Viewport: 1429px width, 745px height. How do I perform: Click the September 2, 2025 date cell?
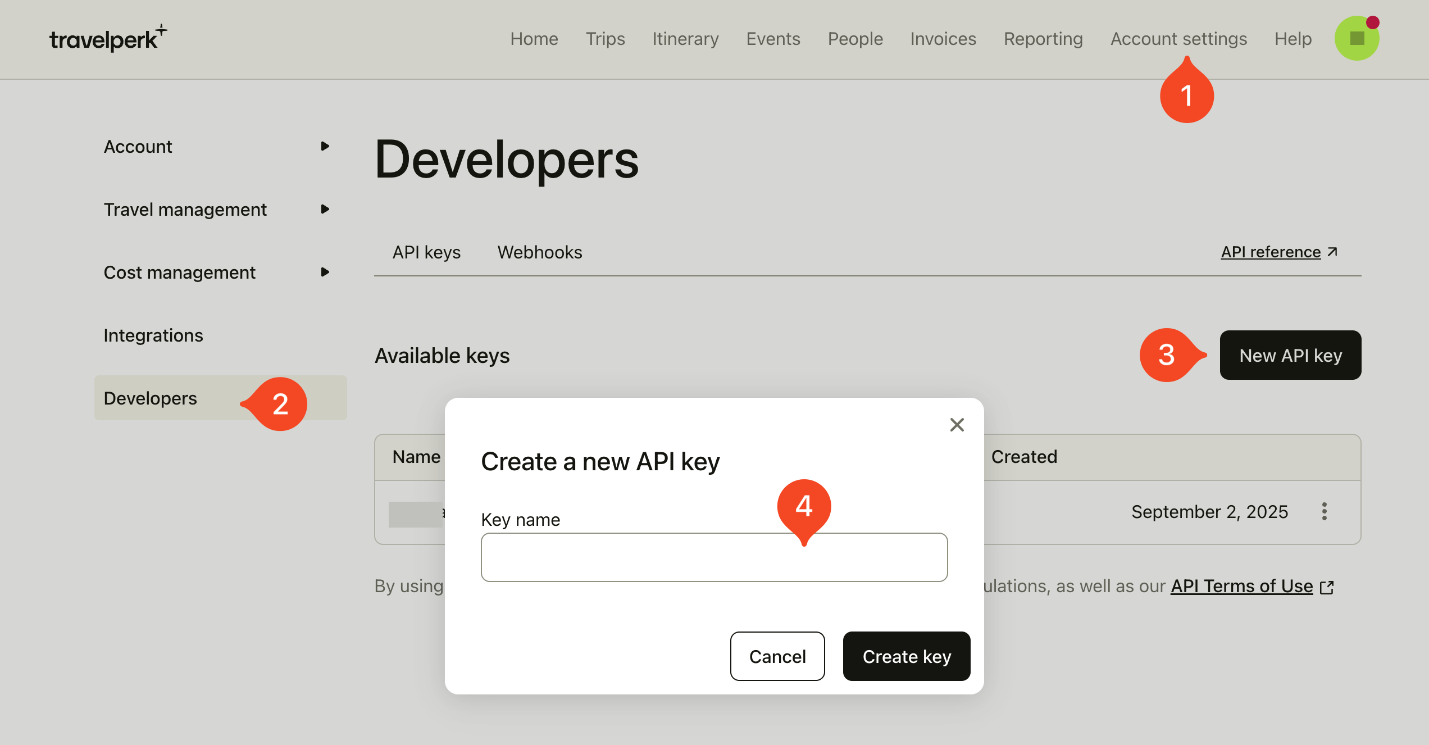(x=1209, y=512)
